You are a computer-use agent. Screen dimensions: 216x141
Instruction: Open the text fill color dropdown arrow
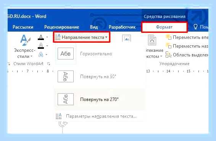point(47,37)
